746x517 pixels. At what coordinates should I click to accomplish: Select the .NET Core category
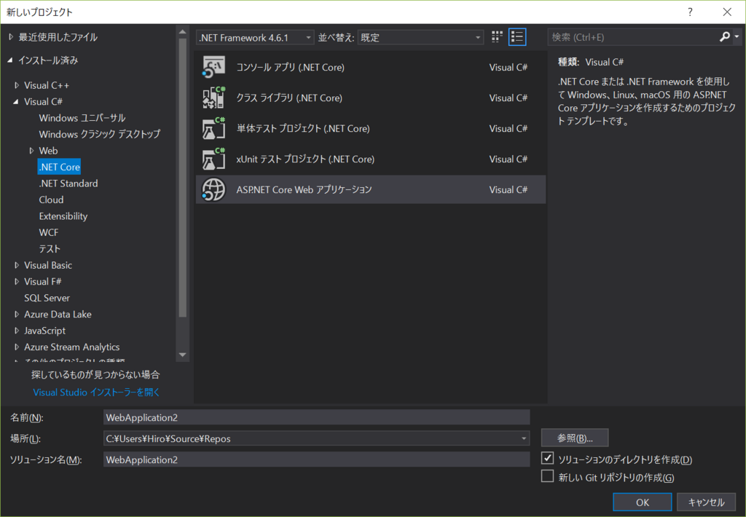tap(60, 167)
